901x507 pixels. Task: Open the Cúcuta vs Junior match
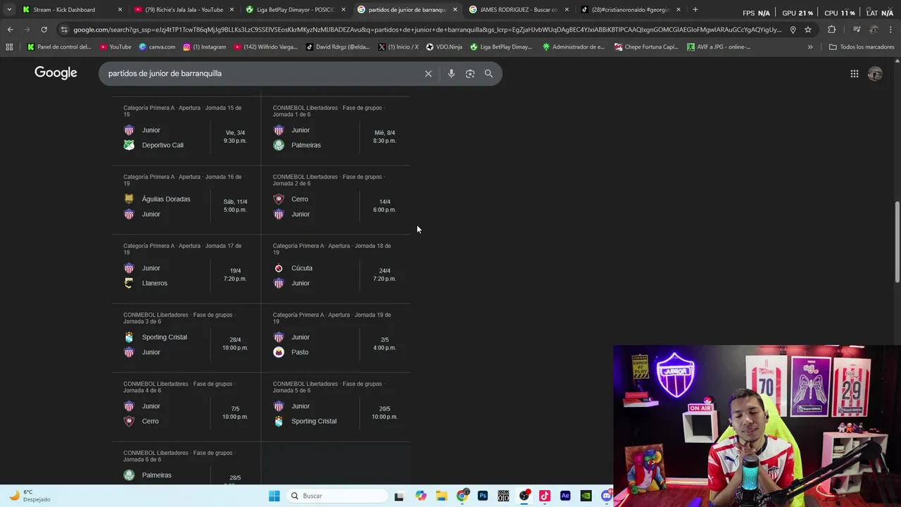point(336,269)
